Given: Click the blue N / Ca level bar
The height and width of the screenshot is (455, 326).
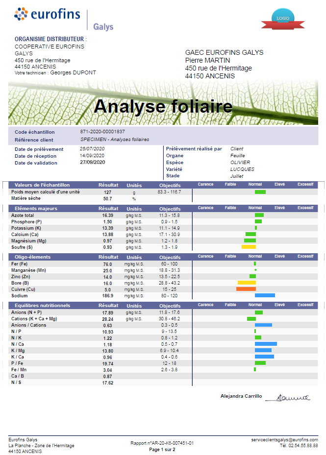Looking at the screenshot, I should point(266,344).
